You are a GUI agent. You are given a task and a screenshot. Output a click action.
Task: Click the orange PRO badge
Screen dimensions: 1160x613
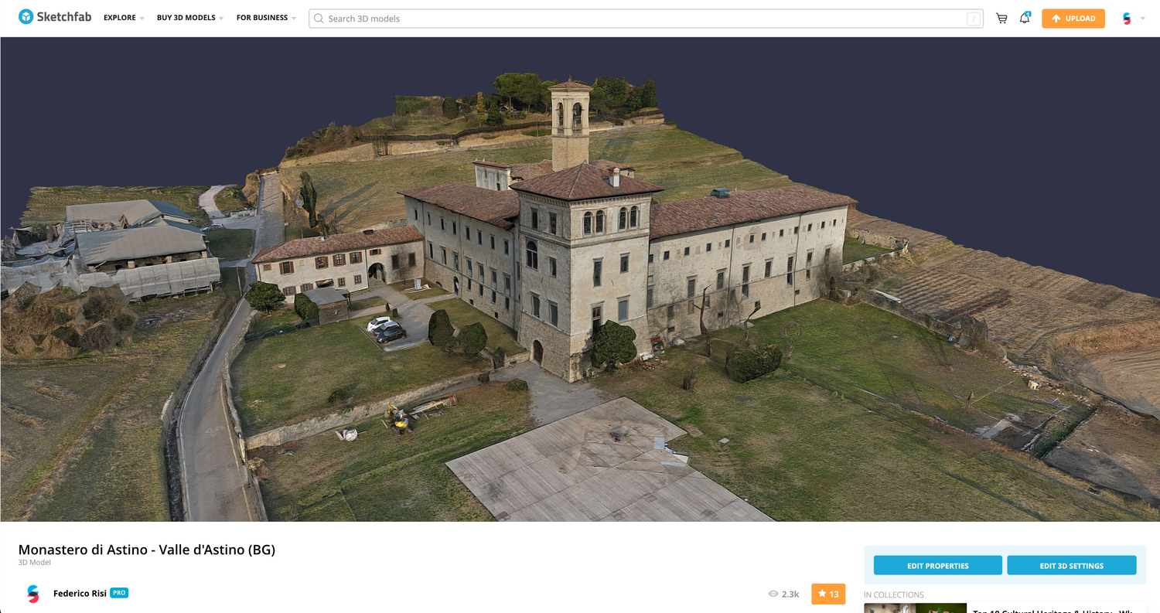119,593
